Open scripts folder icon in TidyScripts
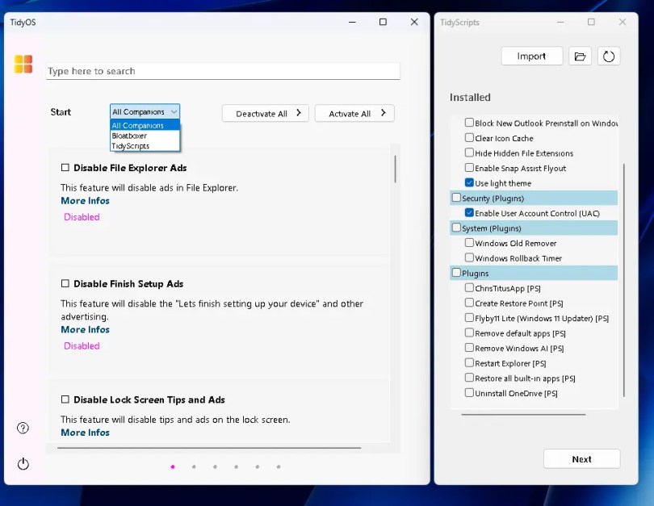 click(581, 56)
